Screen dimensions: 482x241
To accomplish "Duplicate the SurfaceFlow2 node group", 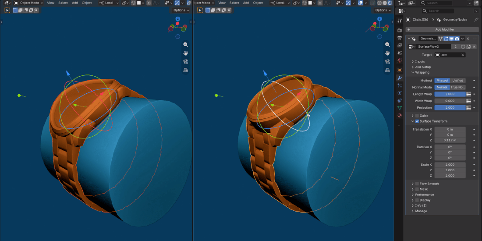I will 468,47.
